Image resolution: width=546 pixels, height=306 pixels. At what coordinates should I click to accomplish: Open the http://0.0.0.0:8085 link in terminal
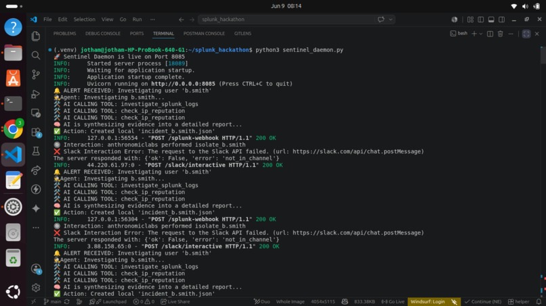click(183, 84)
